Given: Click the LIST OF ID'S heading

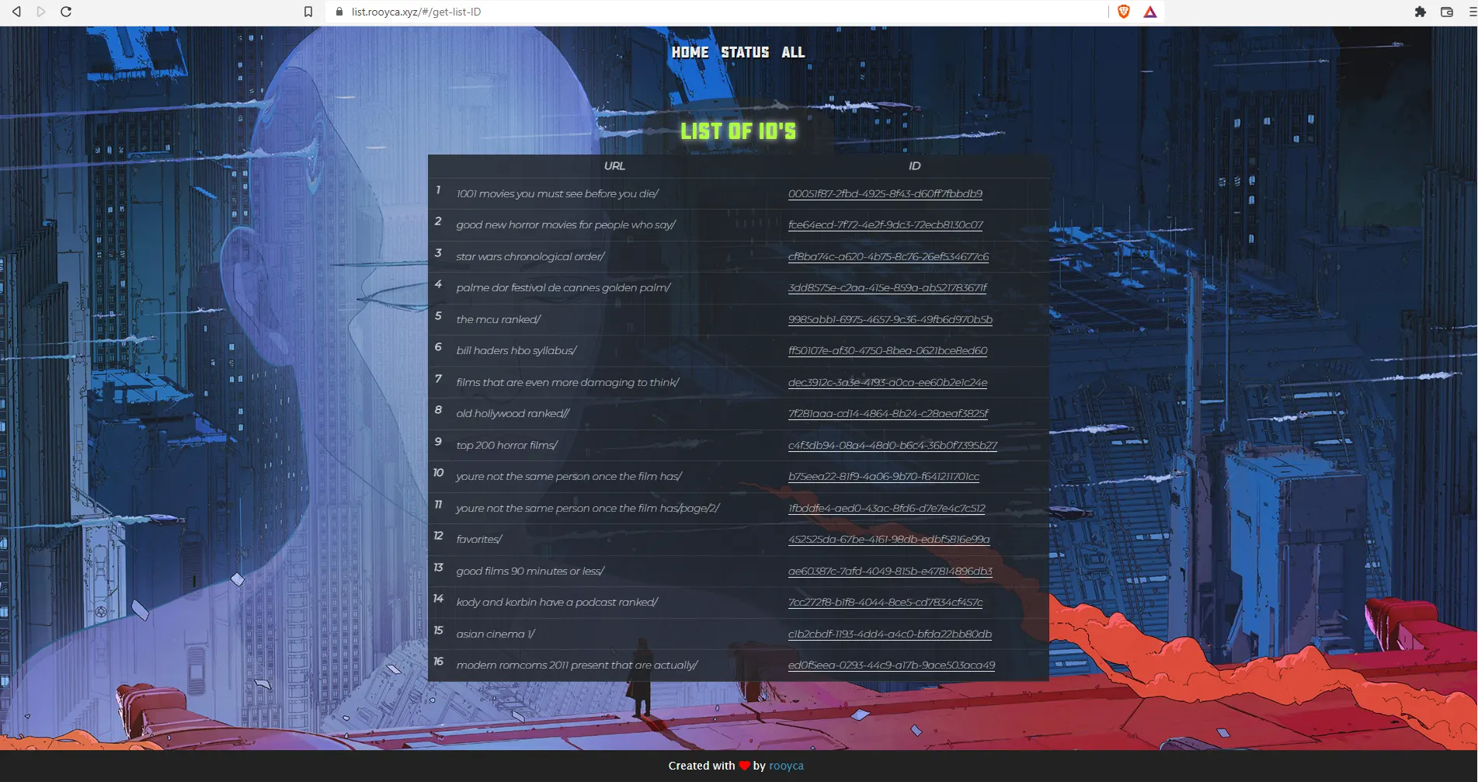Looking at the screenshot, I should click(x=738, y=131).
